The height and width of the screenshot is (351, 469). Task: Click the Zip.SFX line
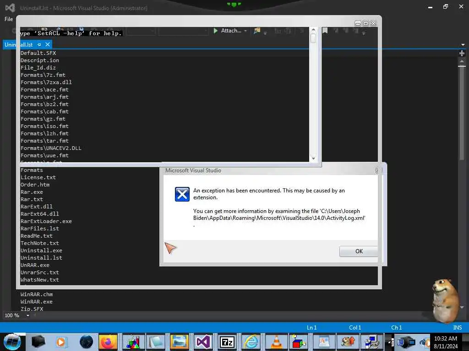[32, 309]
